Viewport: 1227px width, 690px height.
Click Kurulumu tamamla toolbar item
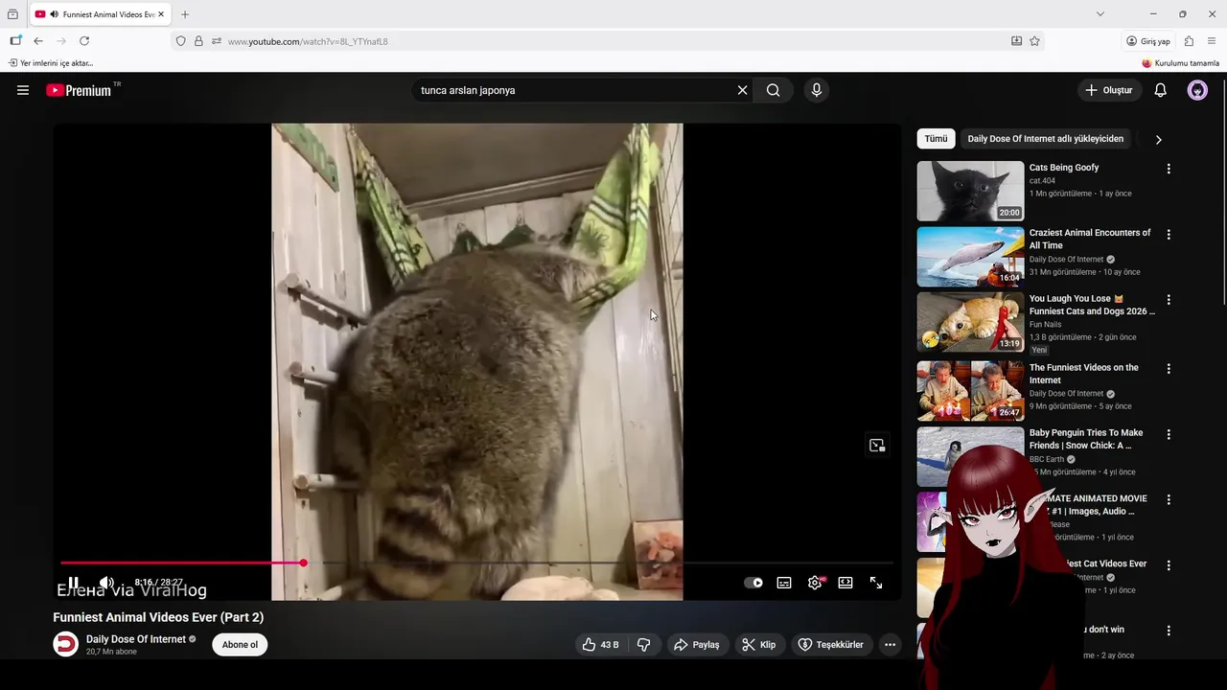pos(1181,63)
